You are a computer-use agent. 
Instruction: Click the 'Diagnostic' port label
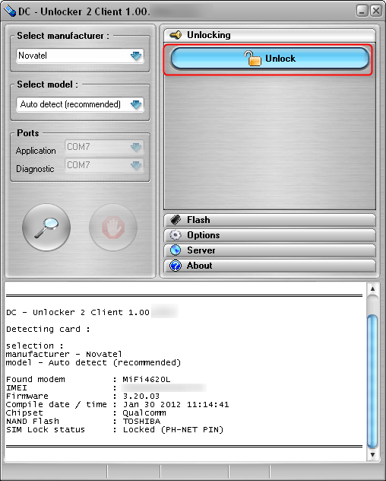pos(35,169)
